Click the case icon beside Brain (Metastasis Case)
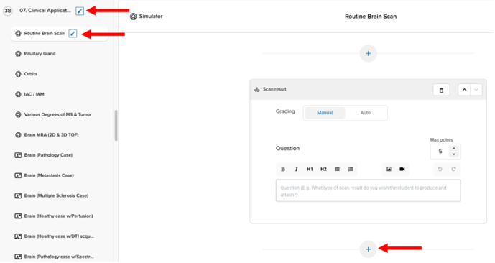The image size is (495, 263). pos(18,175)
